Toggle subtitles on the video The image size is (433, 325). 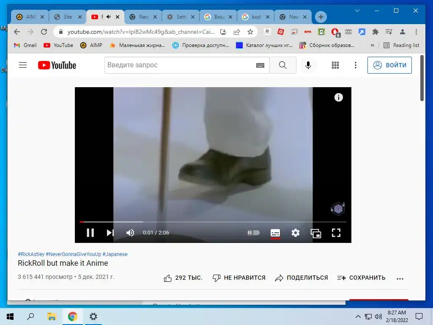coord(275,233)
